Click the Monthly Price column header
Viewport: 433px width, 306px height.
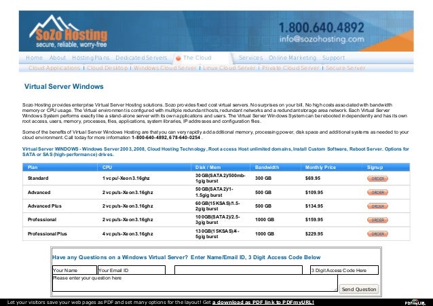click(320, 168)
